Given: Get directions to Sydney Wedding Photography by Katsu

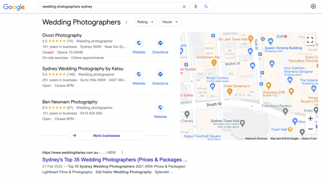Looking at the screenshot, I should click(160, 74).
